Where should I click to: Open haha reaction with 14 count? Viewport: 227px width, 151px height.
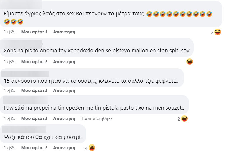coord(92,148)
